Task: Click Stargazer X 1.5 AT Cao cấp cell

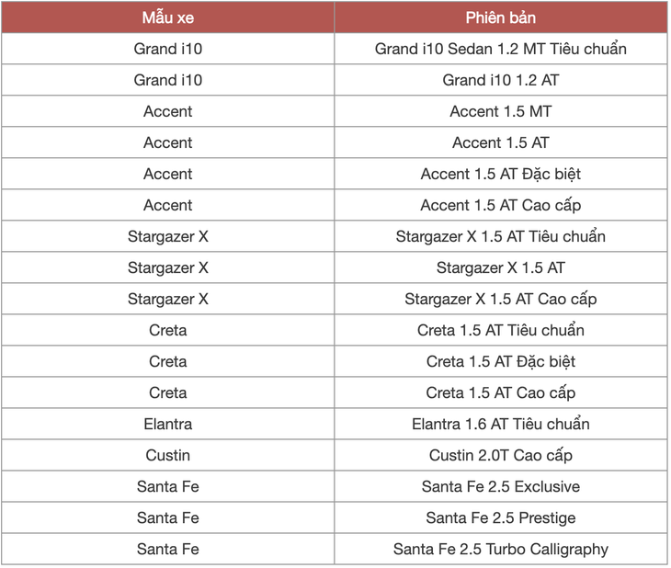Action: 501,299
